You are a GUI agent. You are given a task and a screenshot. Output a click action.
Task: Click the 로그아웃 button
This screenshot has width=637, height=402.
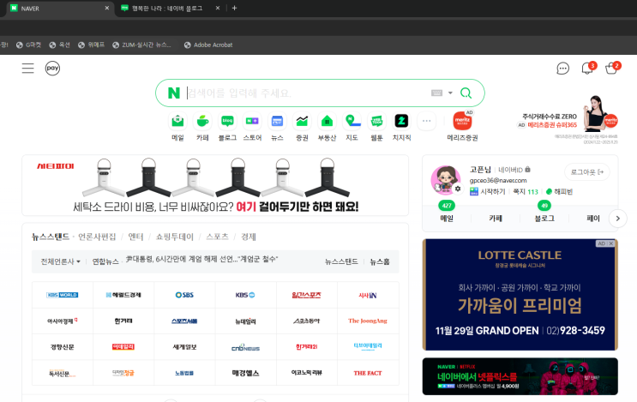(x=587, y=172)
